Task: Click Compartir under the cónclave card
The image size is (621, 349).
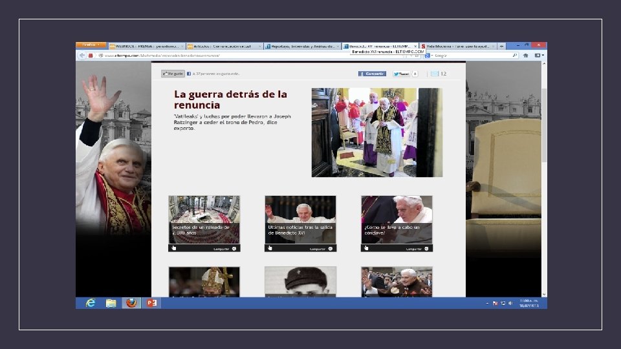Action: pos(417,249)
